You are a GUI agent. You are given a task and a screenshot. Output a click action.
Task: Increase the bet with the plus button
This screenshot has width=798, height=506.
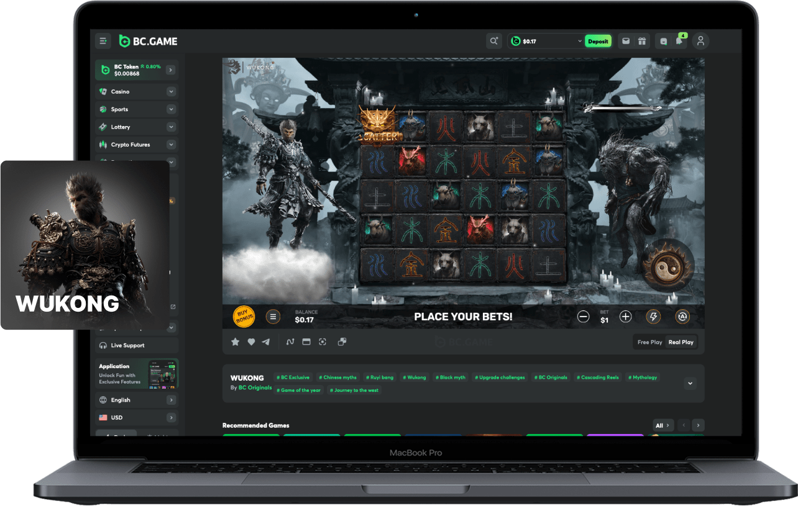tap(625, 317)
